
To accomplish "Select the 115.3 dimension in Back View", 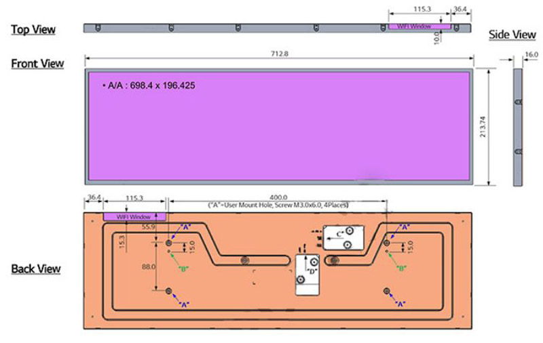I will click(134, 198).
